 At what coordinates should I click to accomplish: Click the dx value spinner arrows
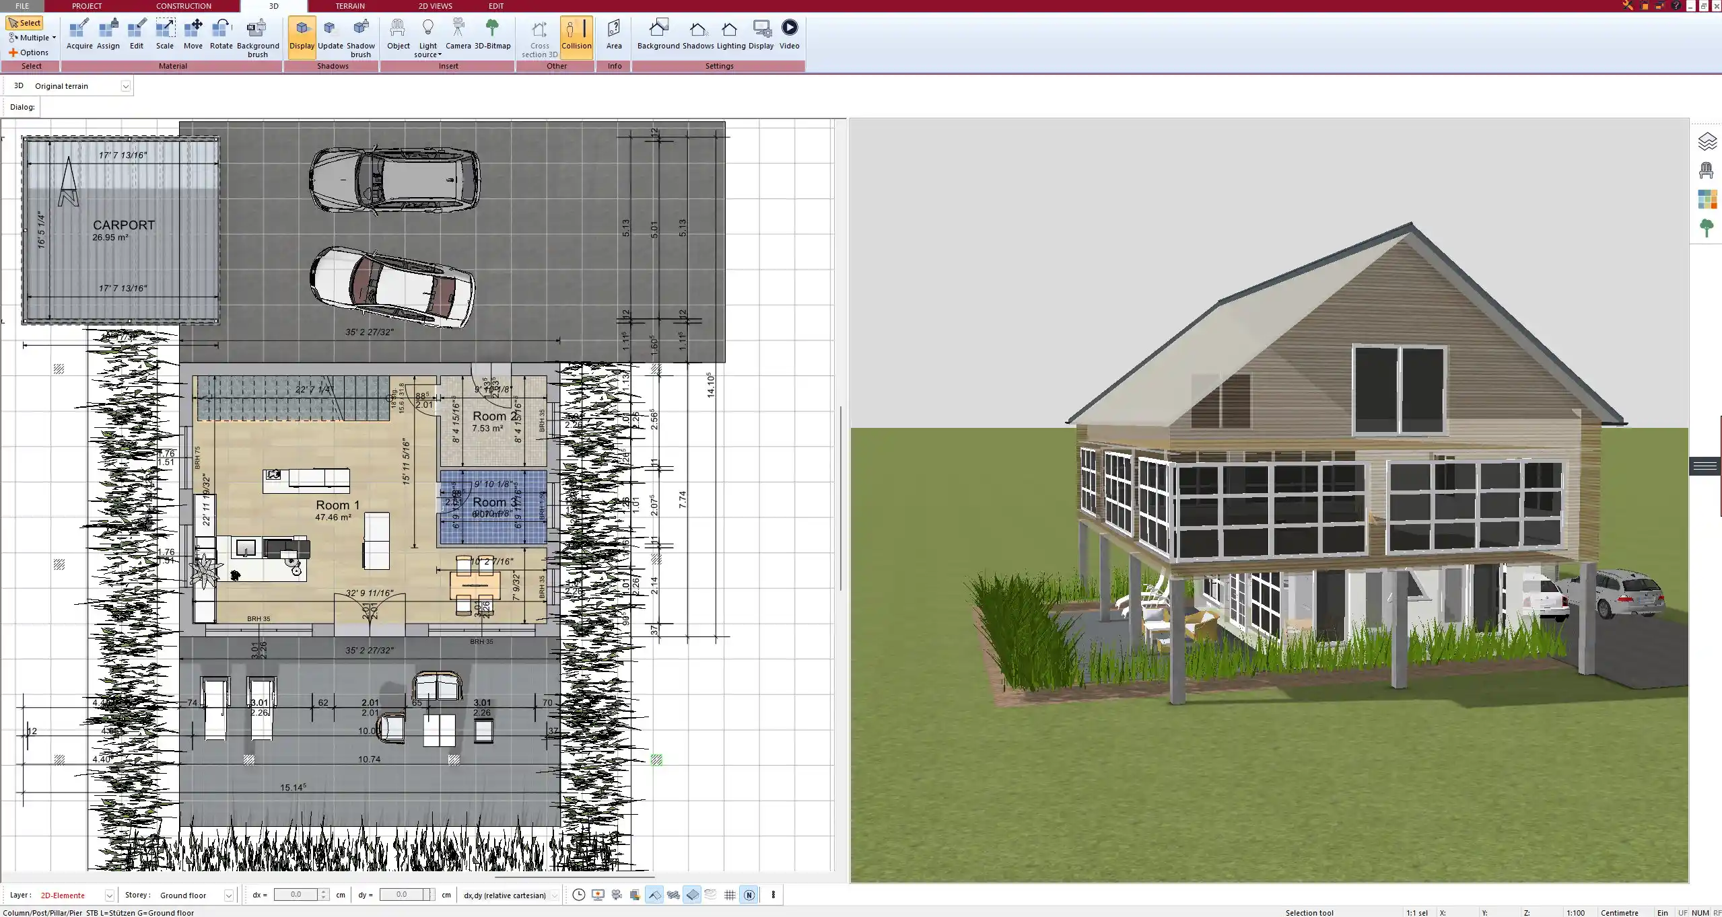[324, 895]
